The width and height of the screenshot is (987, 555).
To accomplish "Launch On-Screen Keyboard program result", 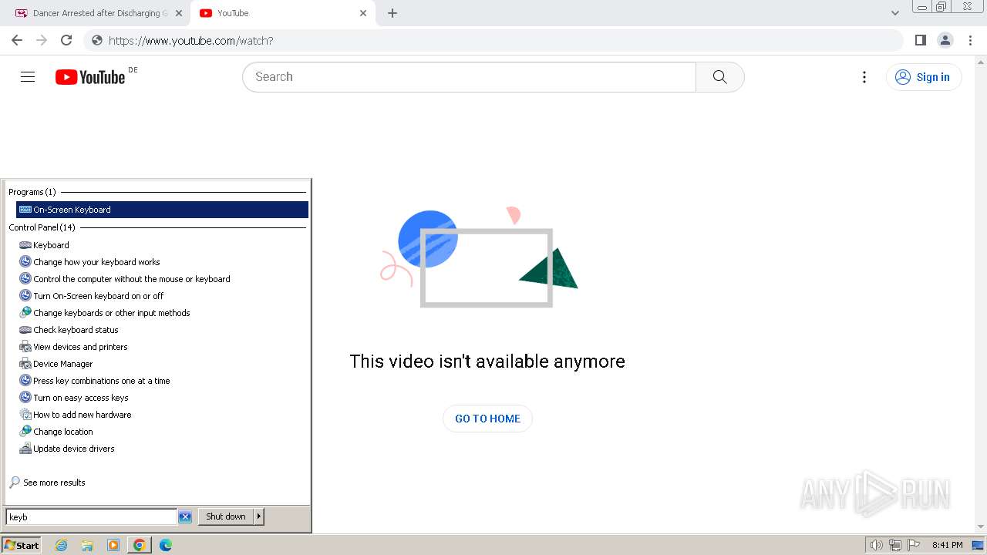I will pyautogui.click(x=162, y=210).
